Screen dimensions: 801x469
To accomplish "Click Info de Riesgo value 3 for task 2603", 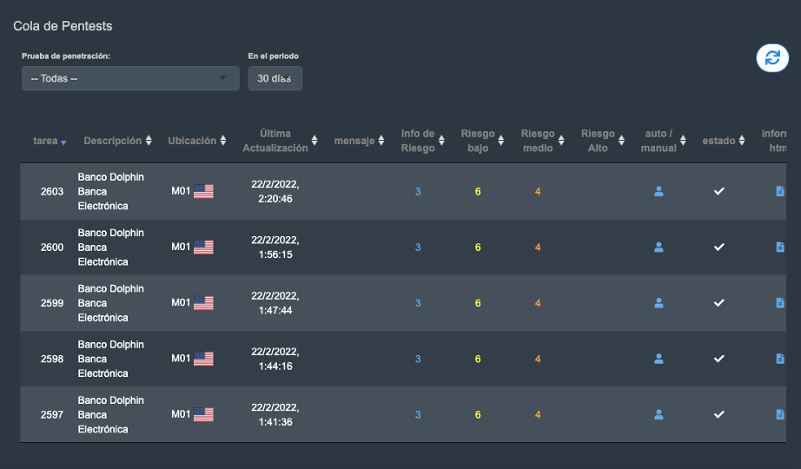I will click(x=418, y=192).
